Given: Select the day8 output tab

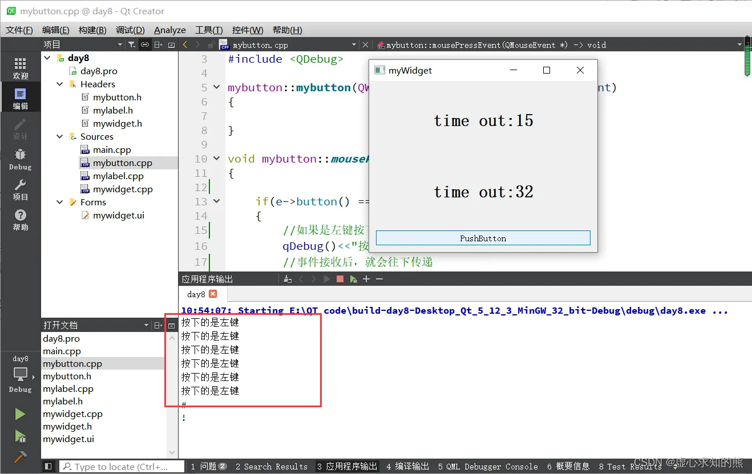Looking at the screenshot, I should coord(196,294).
